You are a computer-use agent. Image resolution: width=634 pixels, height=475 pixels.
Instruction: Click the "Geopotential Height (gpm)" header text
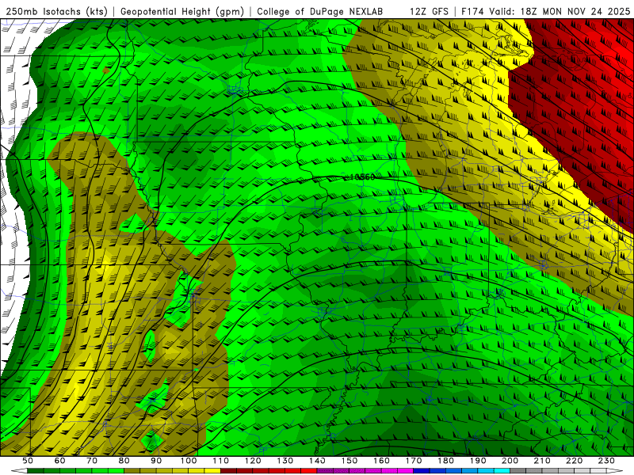coord(182,12)
